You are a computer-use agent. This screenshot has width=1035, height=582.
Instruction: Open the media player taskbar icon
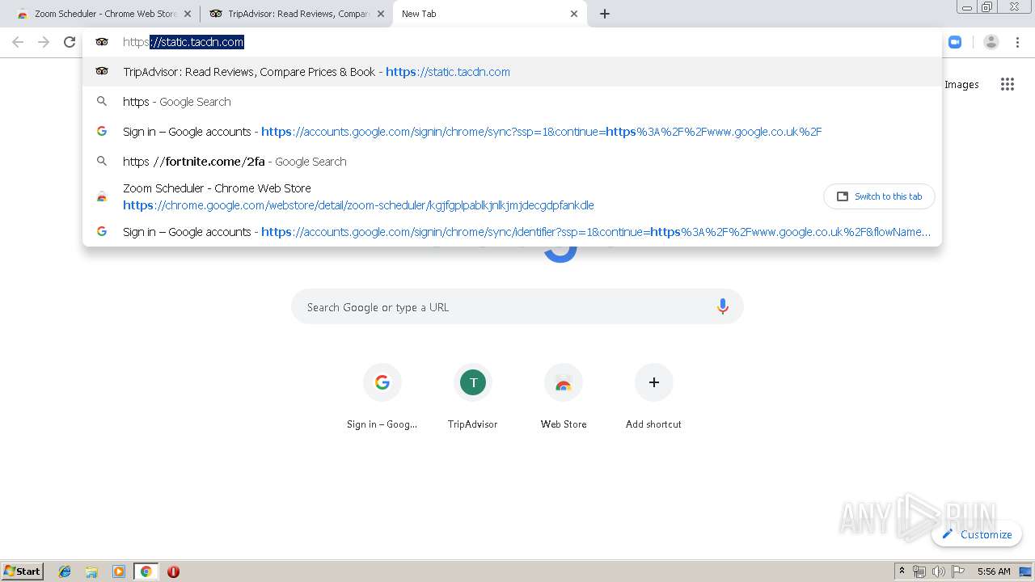point(119,571)
